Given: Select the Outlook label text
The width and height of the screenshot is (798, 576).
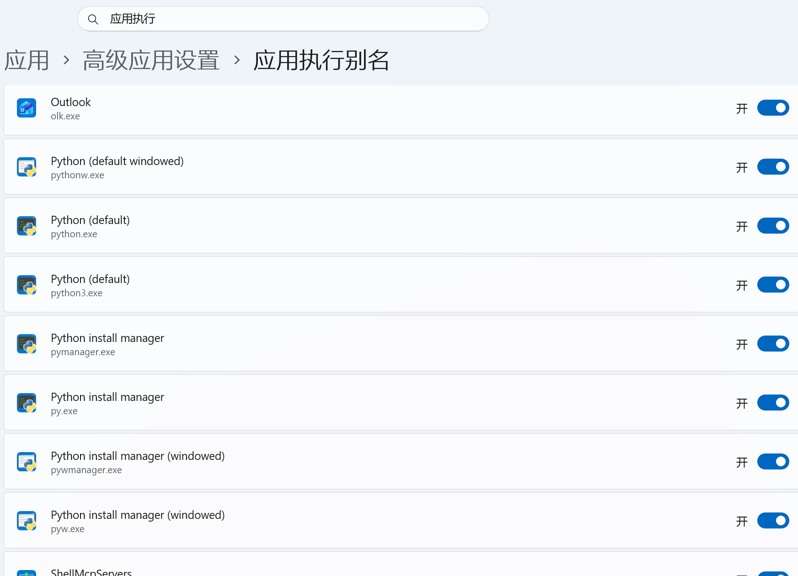Looking at the screenshot, I should point(71,102).
